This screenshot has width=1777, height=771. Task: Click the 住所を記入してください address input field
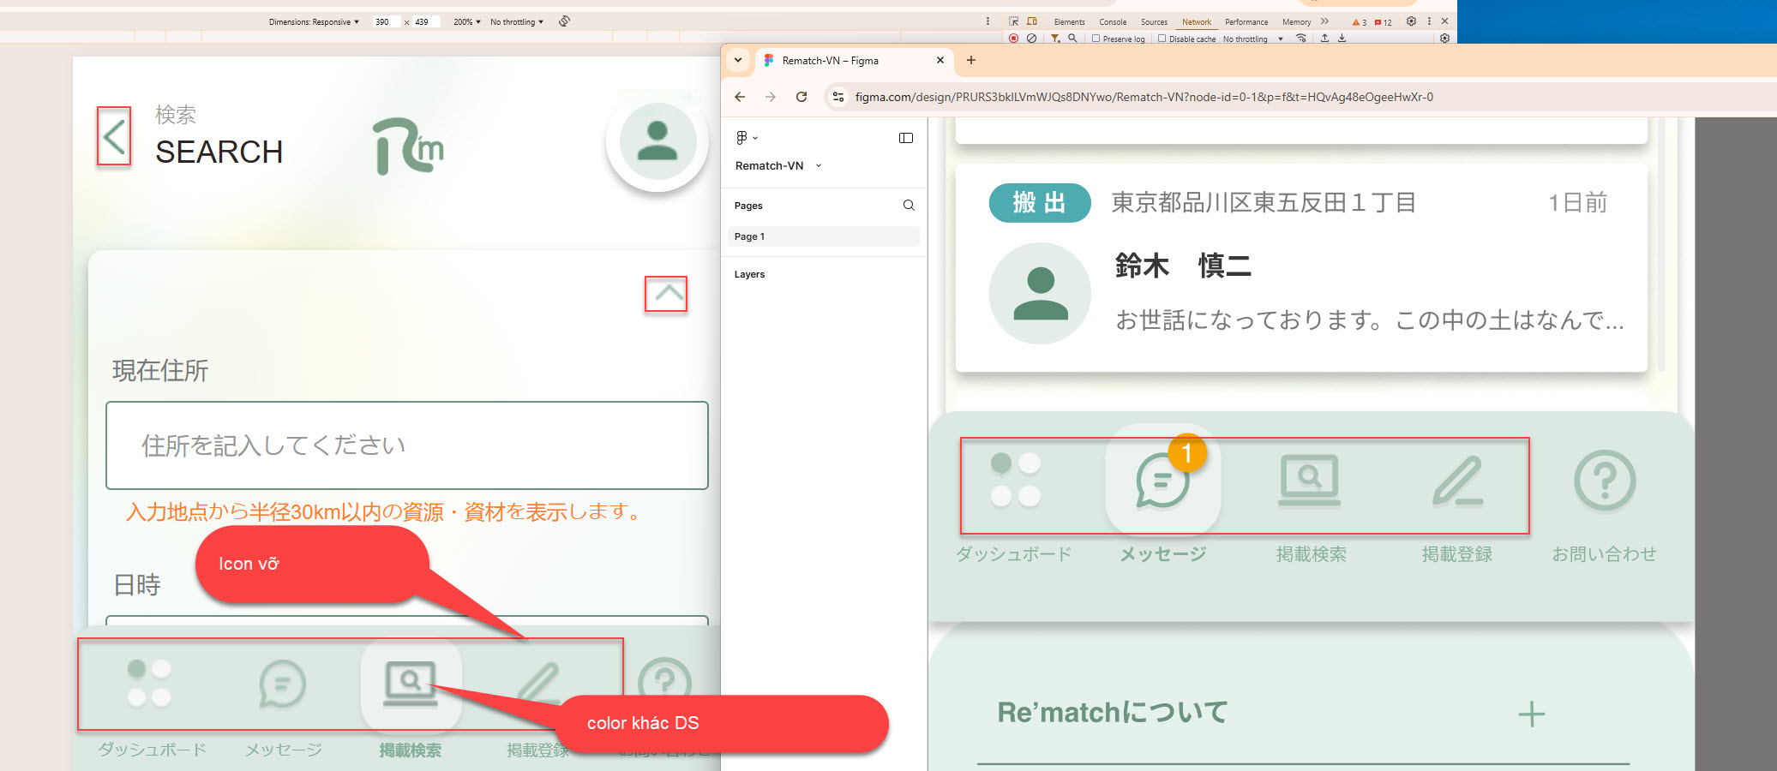click(407, 445)
